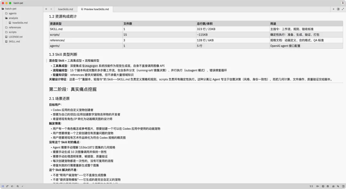The image size is (346, 189).
Task: Open the git branch panel icon
Action: (7, 186)
